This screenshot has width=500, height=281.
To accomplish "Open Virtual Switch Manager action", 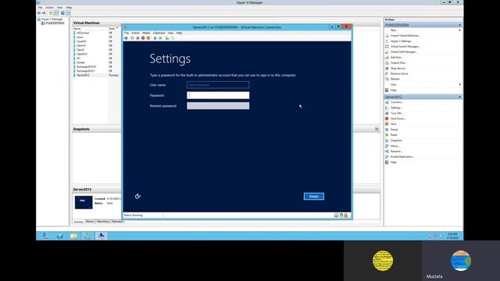I will [405, 47].
